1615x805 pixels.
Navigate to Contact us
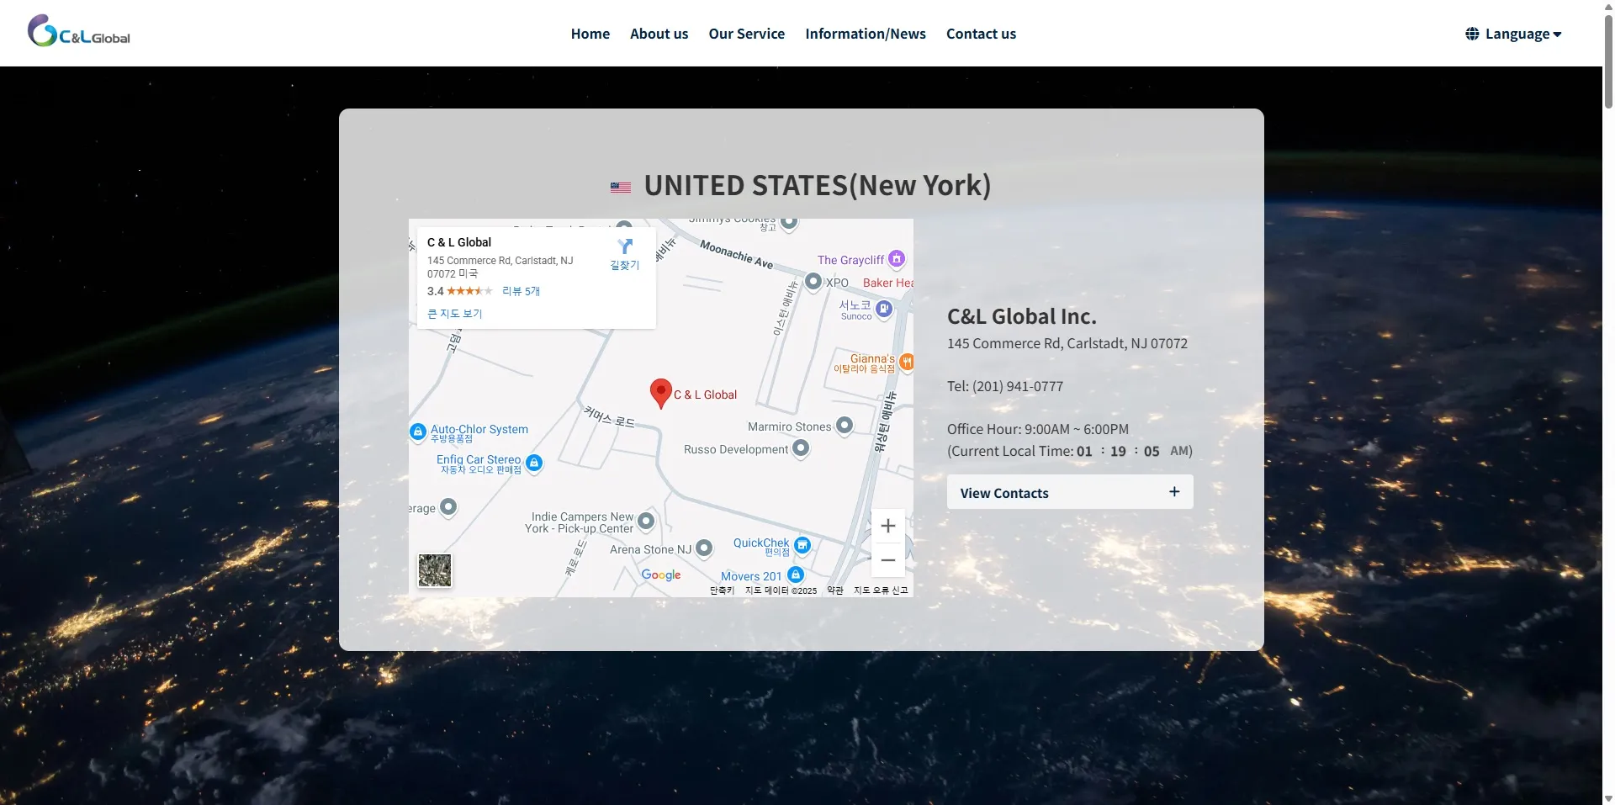point(981,34)
